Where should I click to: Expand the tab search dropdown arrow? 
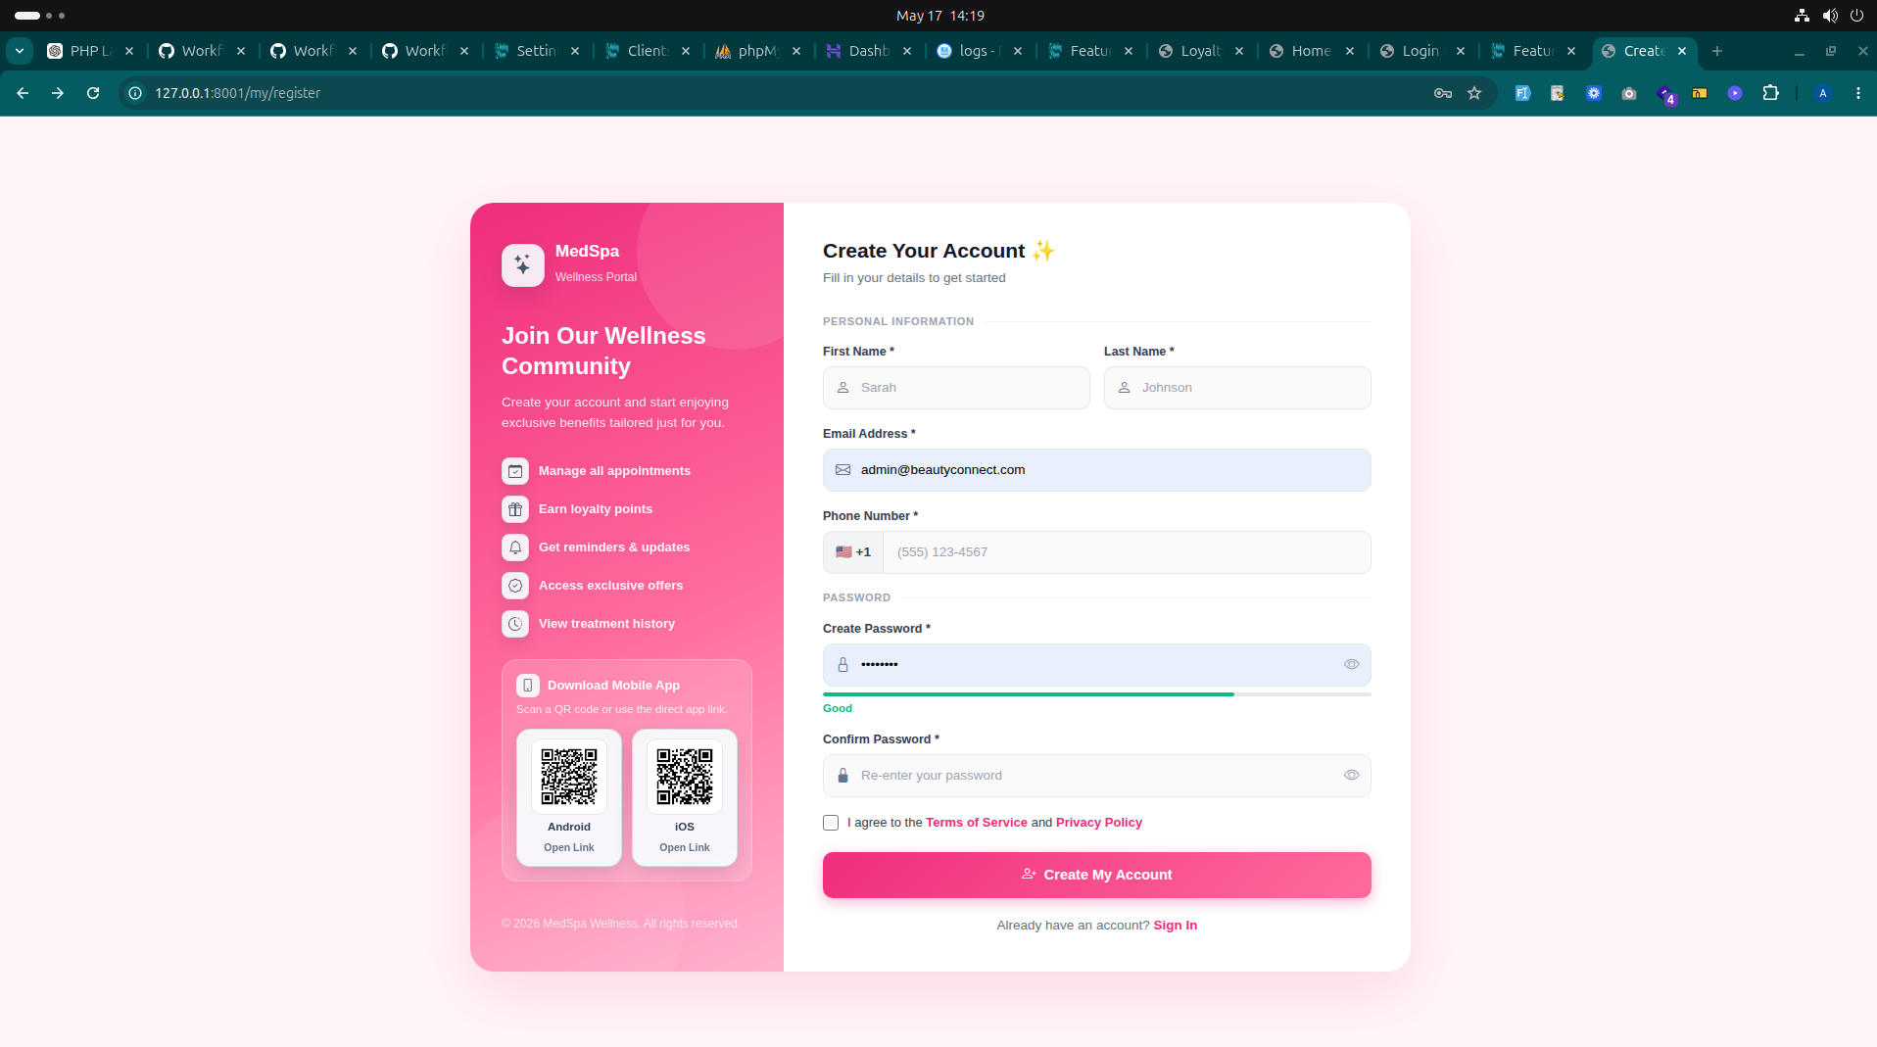20,51
